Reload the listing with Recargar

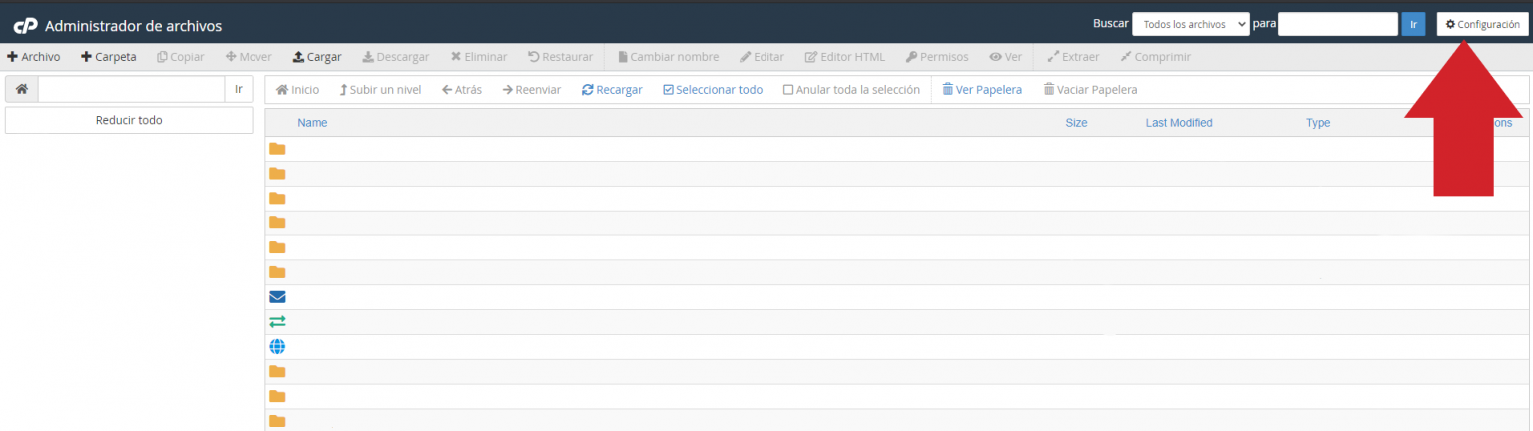pos(612,90)
